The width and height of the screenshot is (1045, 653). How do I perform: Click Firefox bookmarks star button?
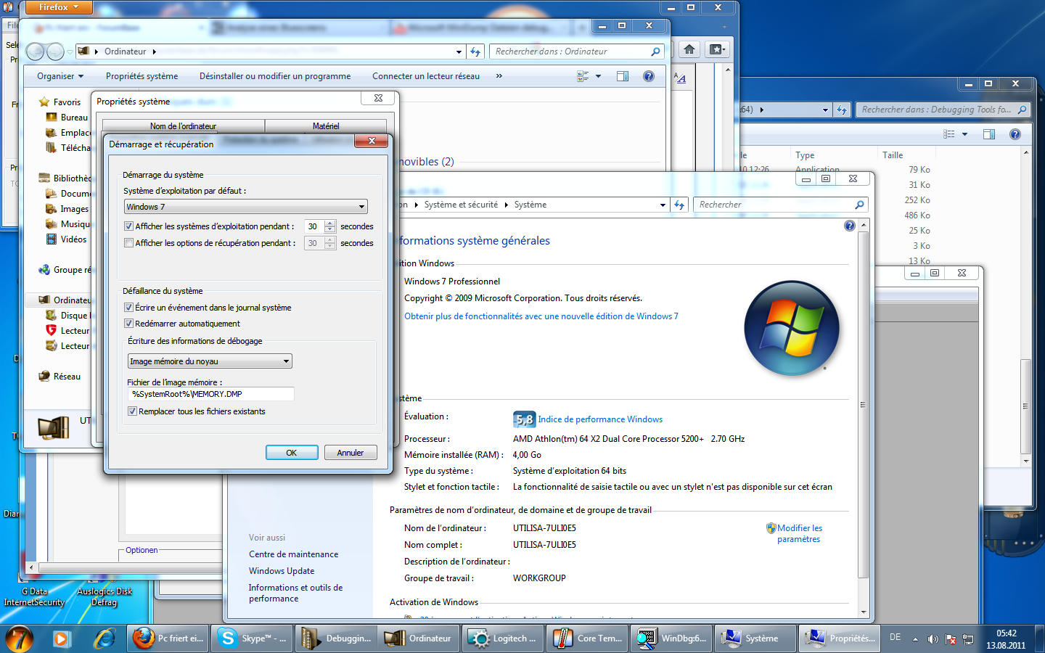click(717, 49)
